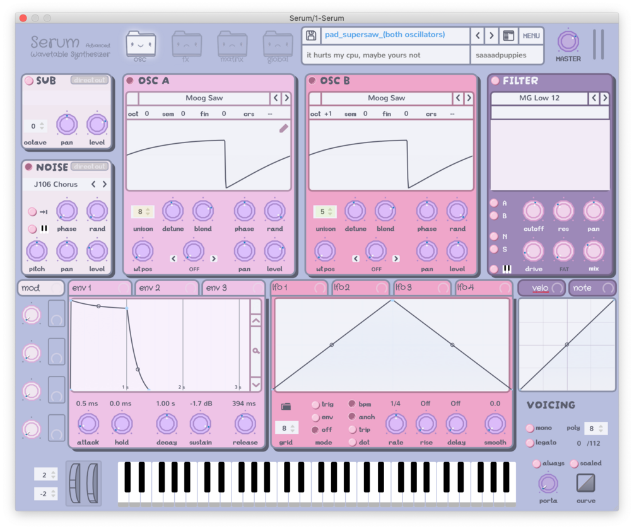
Task: Select LFO trig mode
Action: coord(315,405)
